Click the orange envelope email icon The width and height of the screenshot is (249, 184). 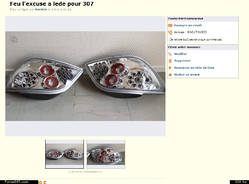click(170, 26)
